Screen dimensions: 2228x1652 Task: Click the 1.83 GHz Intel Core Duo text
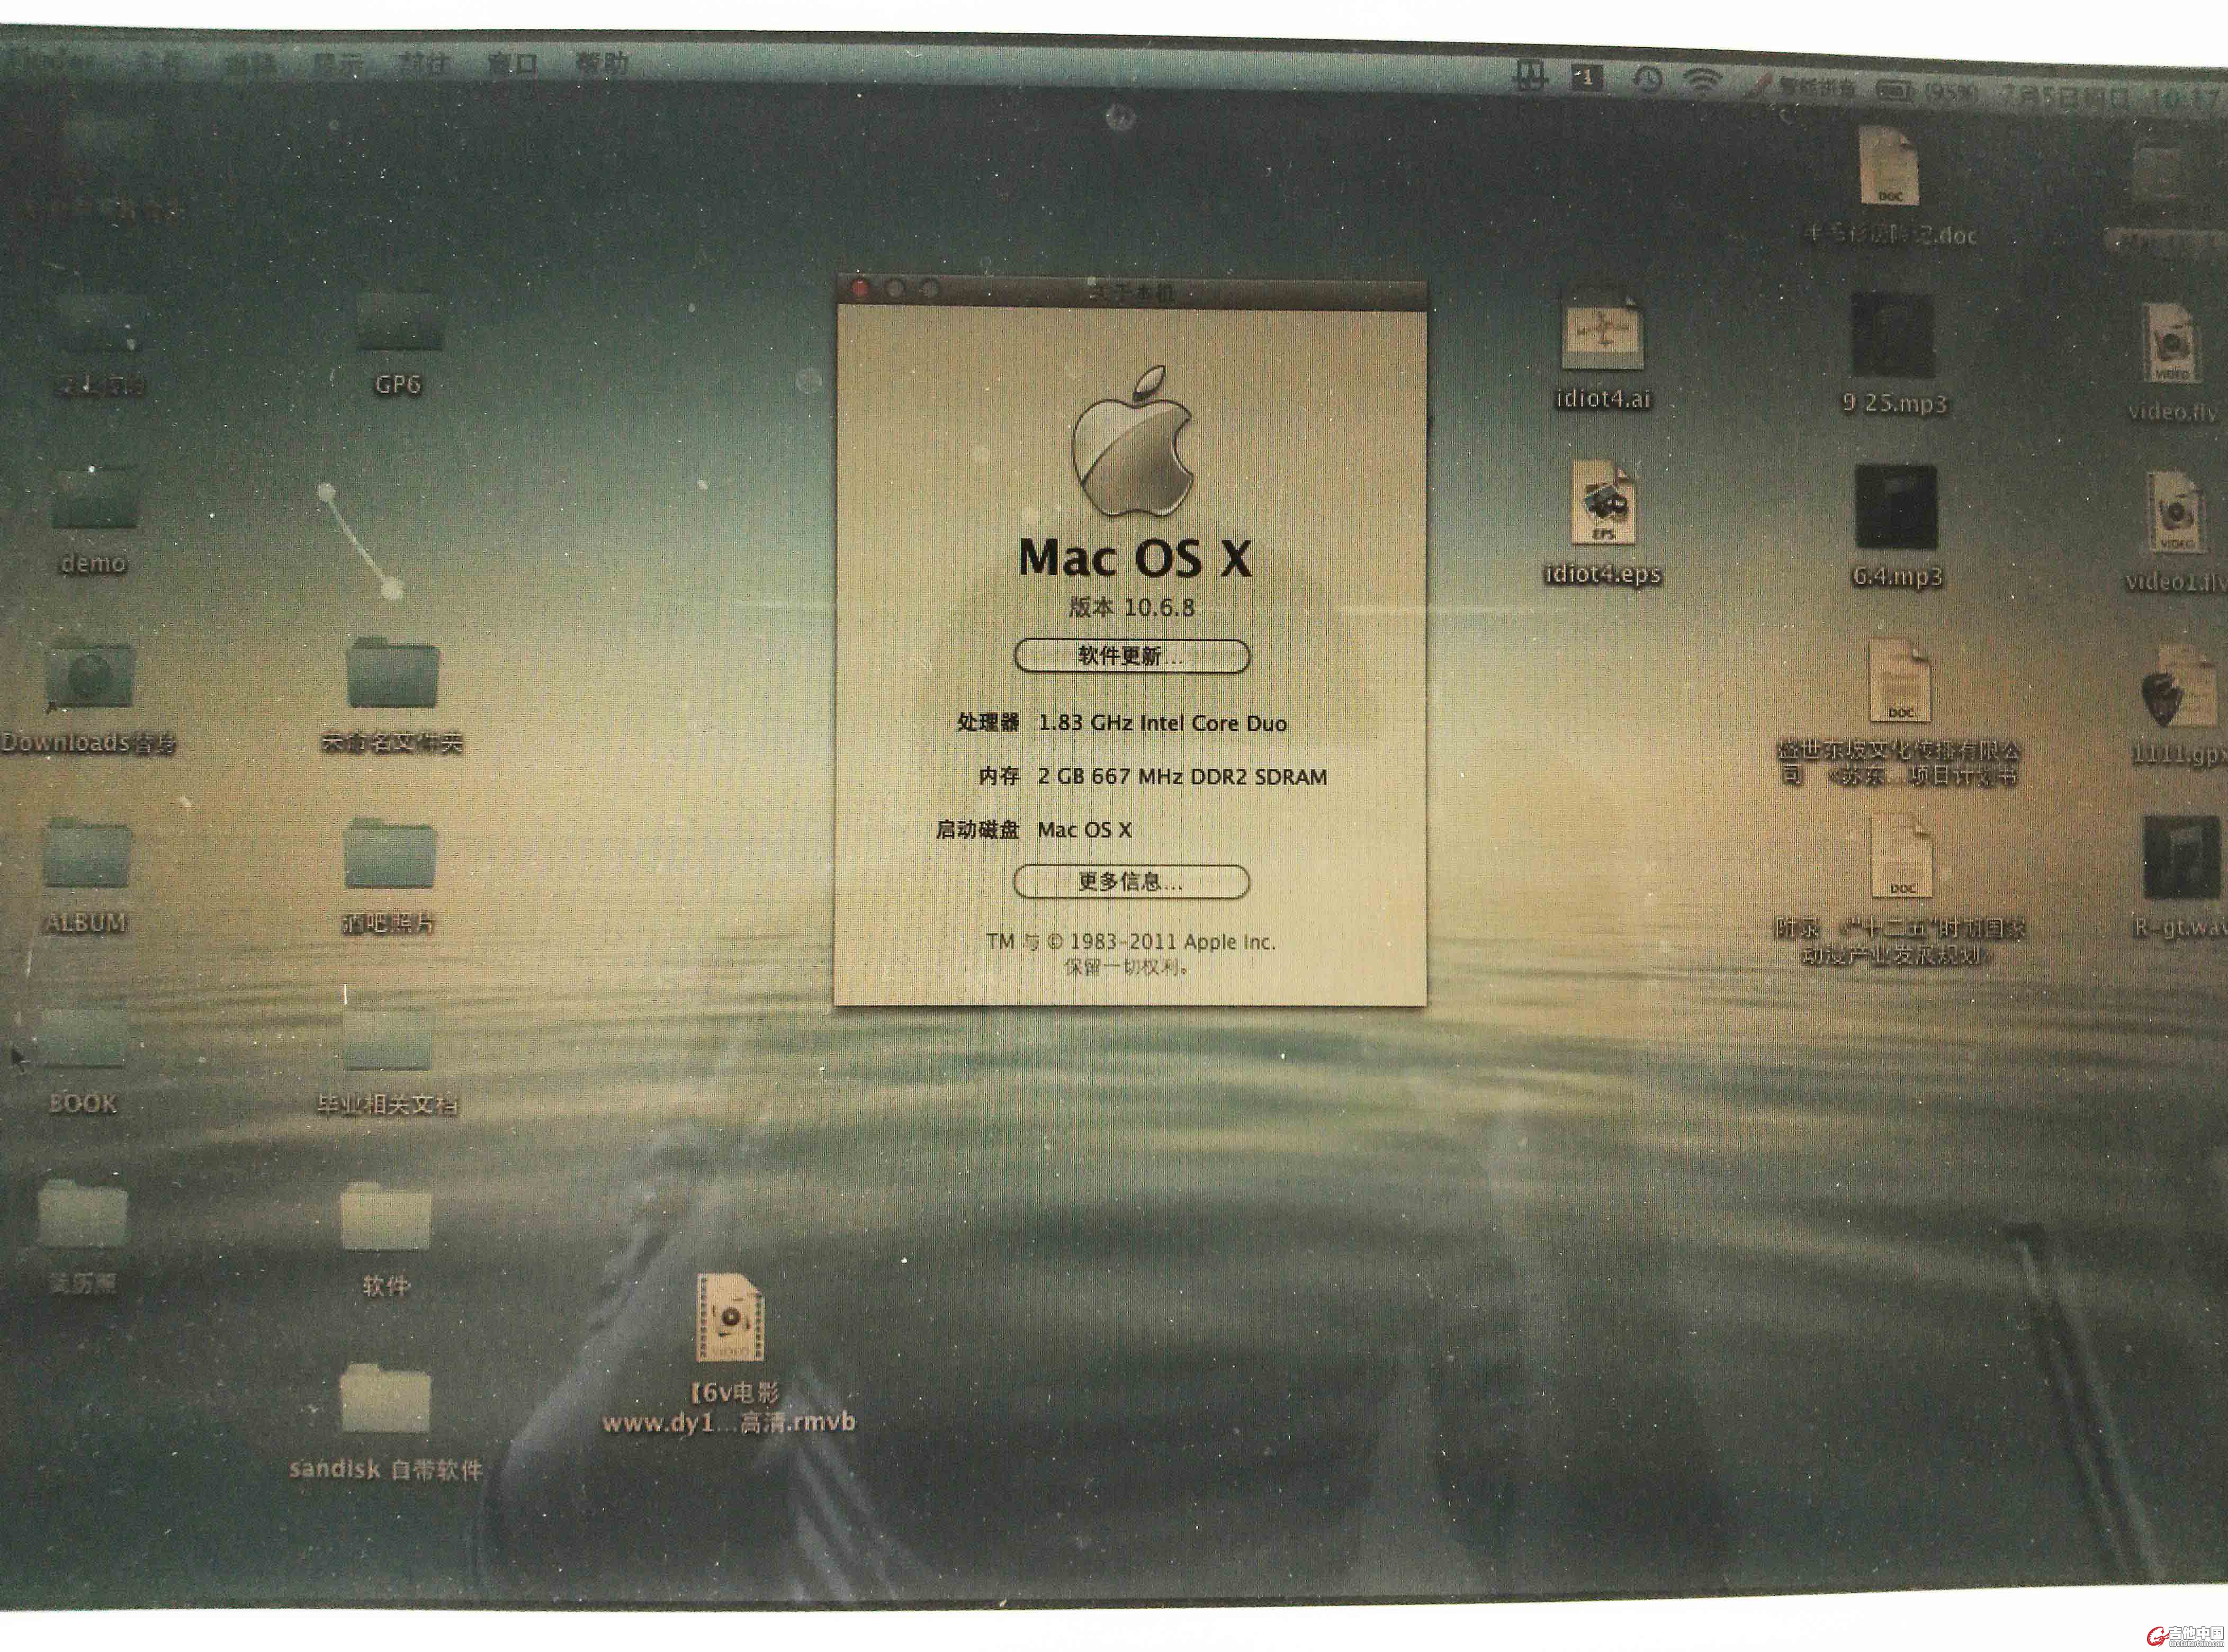[1162, 722]
